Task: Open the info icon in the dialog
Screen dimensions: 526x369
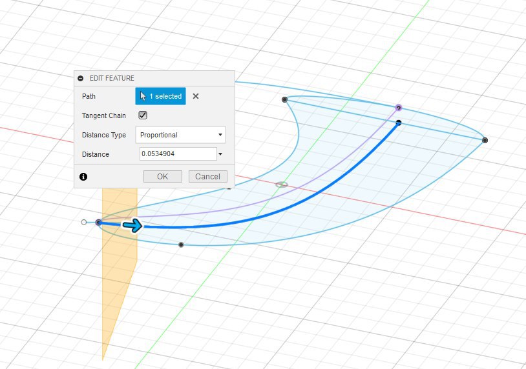Action: point(83,177)
